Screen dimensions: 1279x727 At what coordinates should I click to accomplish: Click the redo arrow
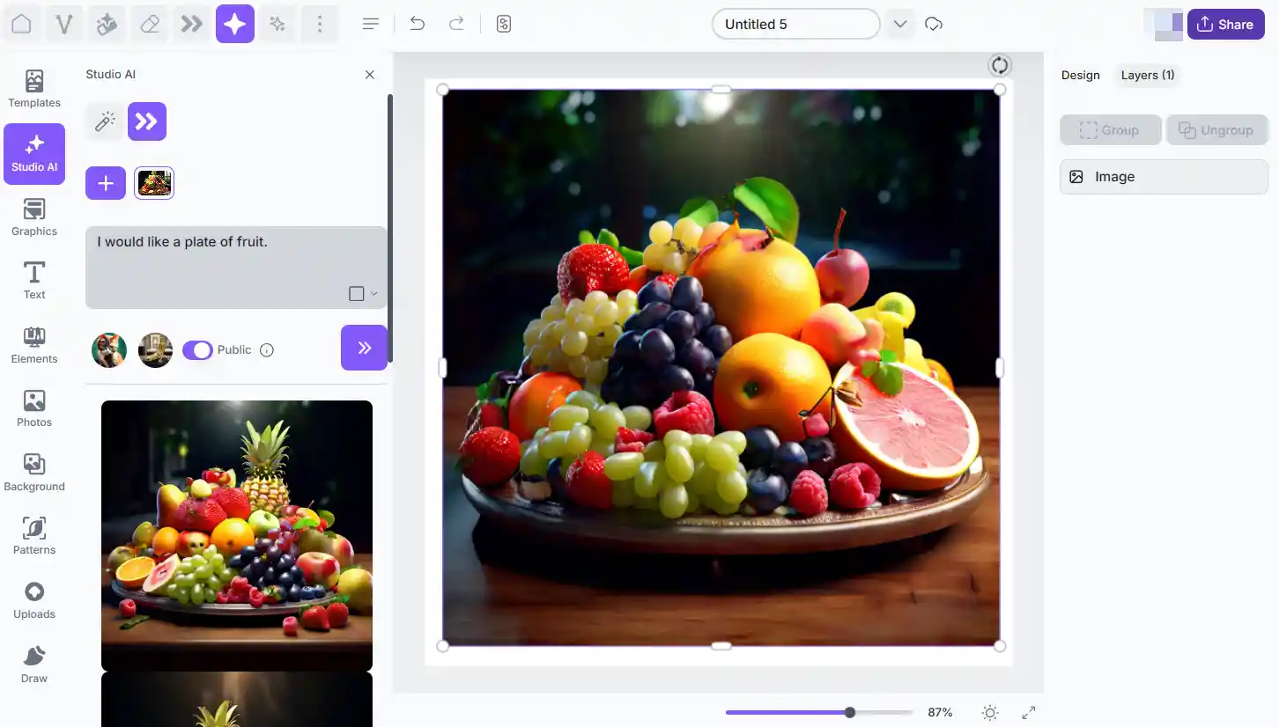pos(456,24)
